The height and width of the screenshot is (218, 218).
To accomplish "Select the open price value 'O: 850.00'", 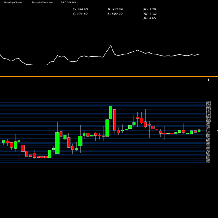I will click(x=80, y=10).
